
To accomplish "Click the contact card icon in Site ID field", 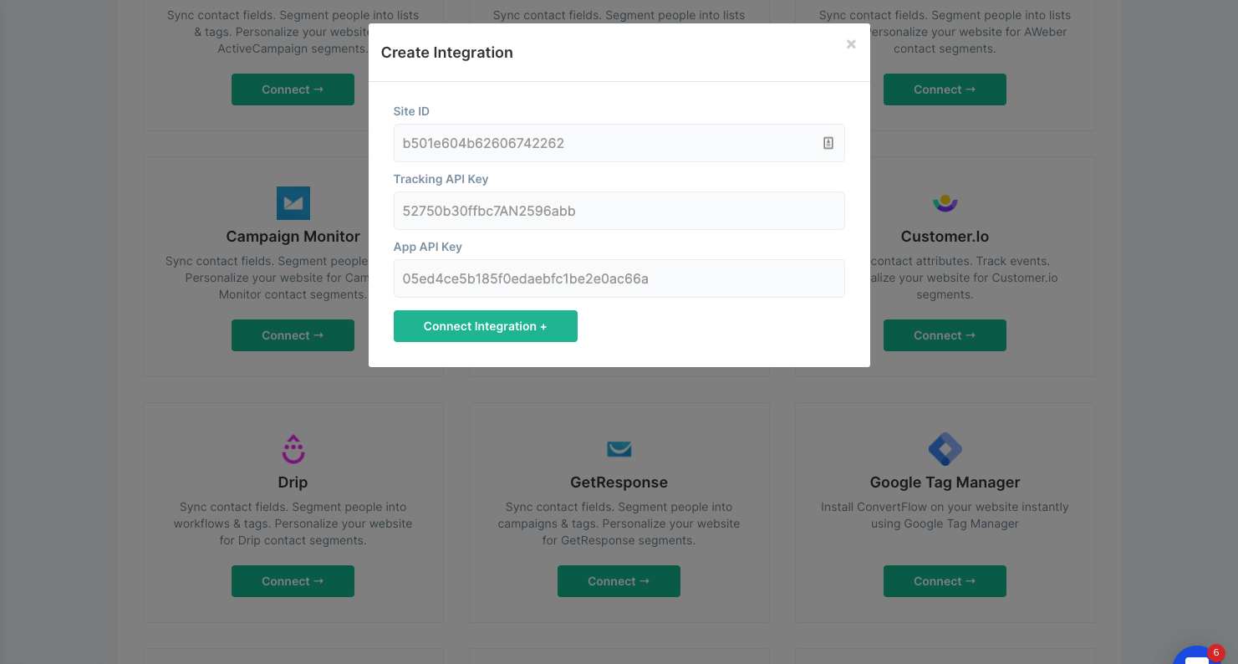I will pyautogui.click(x=828, y=143).
